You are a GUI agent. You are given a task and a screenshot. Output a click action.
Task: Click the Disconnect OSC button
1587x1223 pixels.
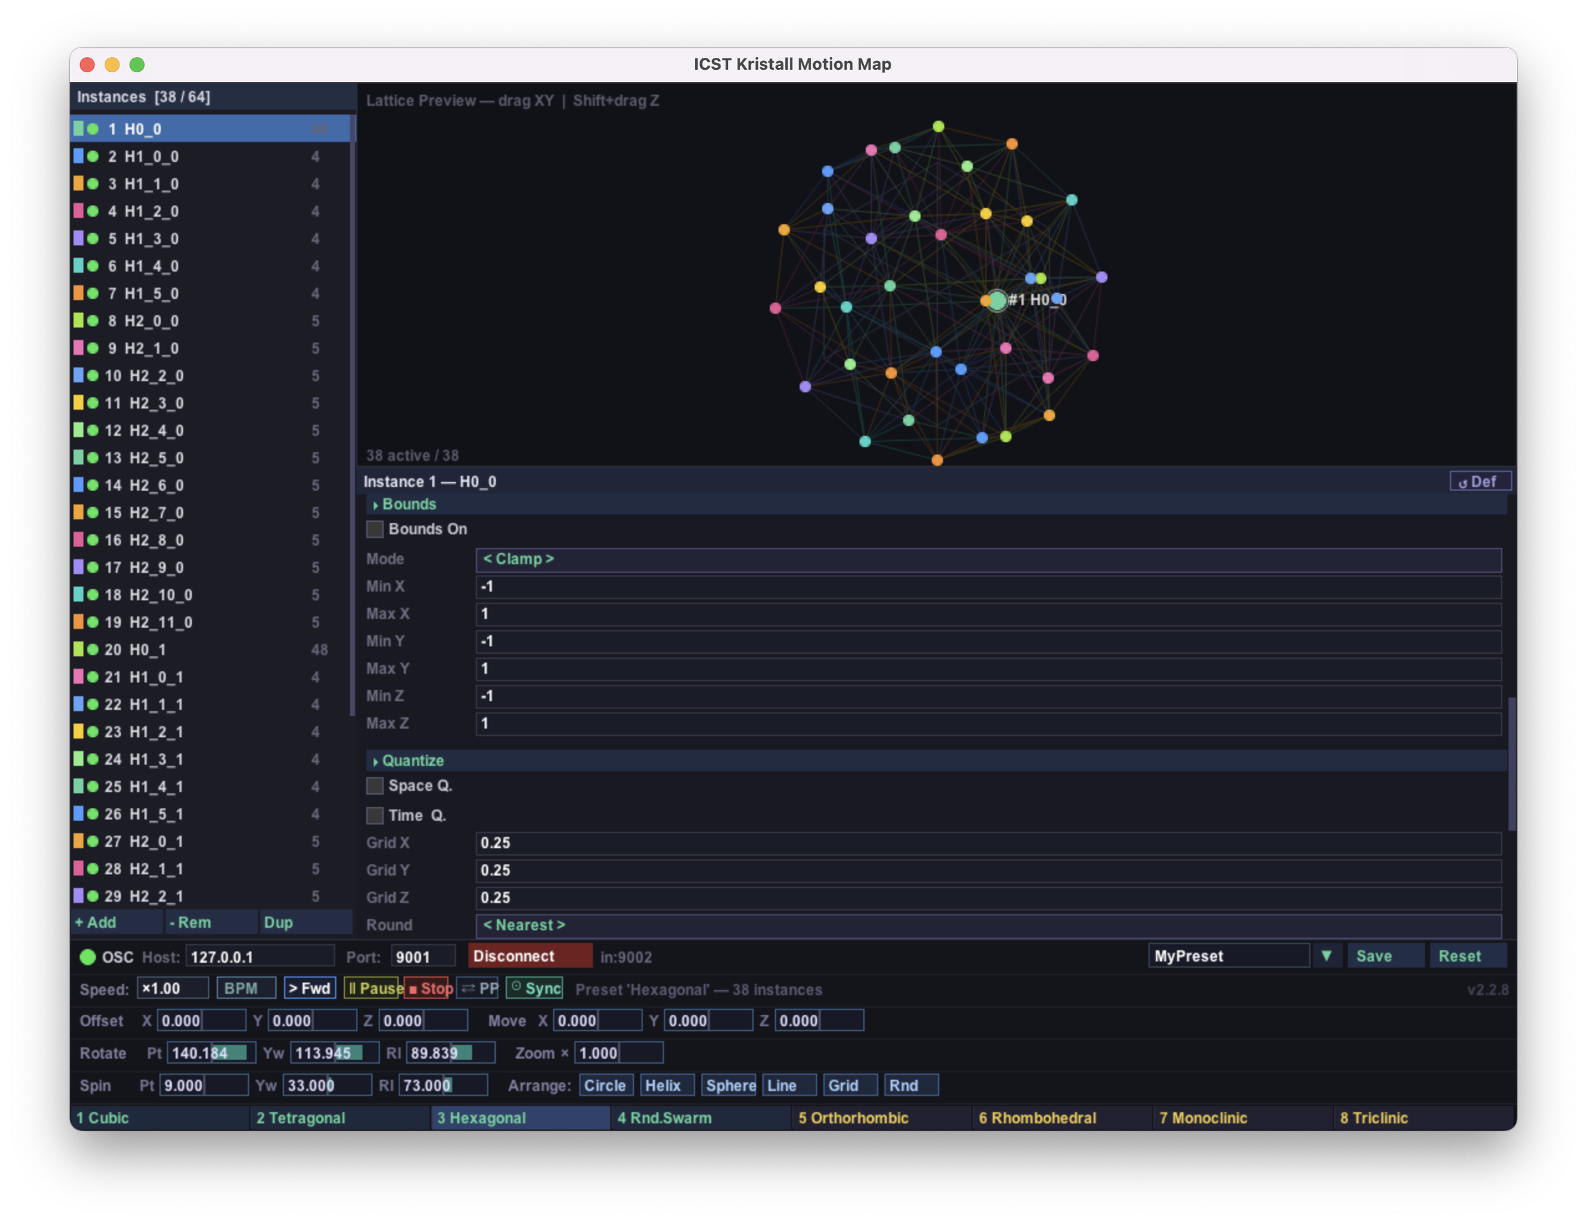click(x=529, y=956)
